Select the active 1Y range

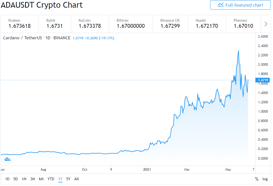tap(60, 179)
